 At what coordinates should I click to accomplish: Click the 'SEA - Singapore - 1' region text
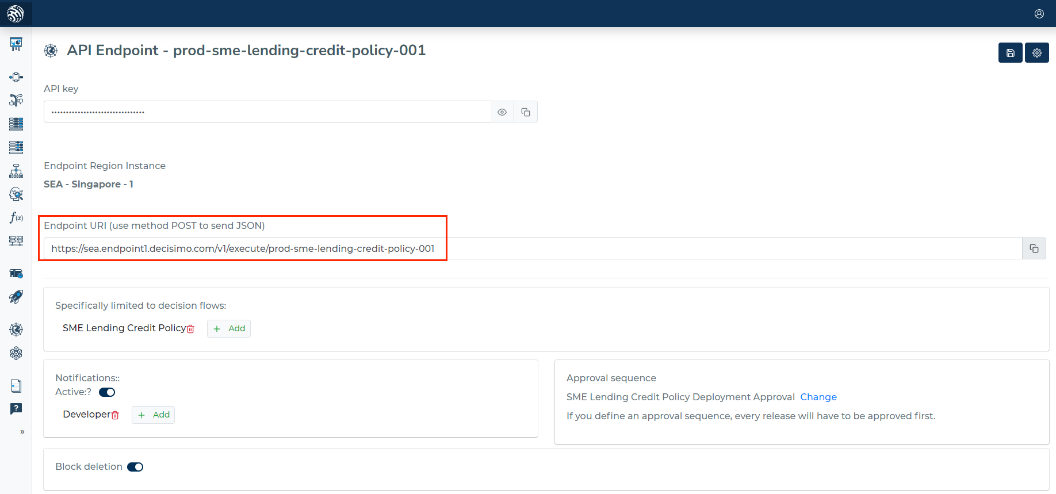89,184
